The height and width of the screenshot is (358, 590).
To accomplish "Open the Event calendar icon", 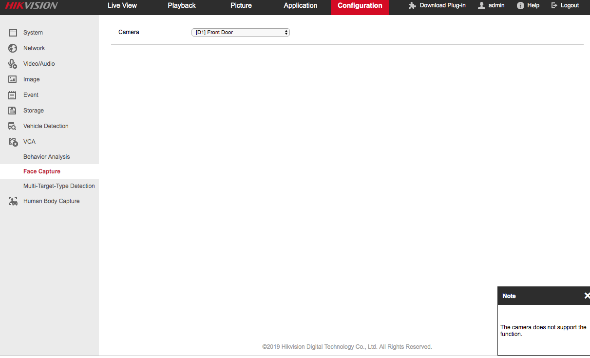I will pos(13,95).
